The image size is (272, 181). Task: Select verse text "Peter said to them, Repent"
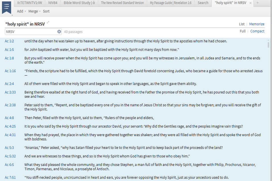[46, 105]
